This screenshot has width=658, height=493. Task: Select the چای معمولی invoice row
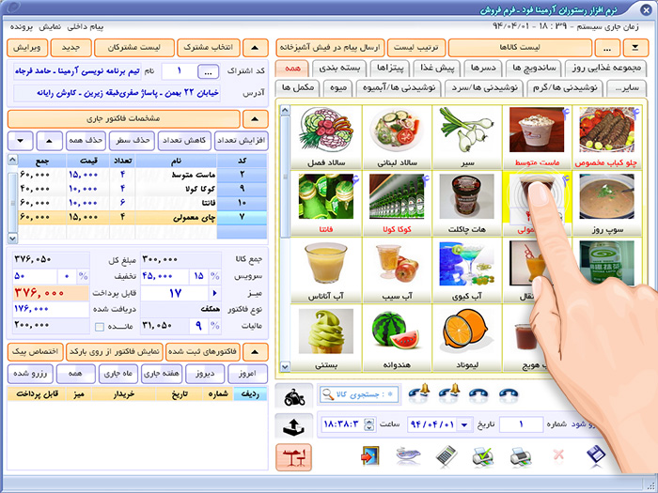pos(142,218)
